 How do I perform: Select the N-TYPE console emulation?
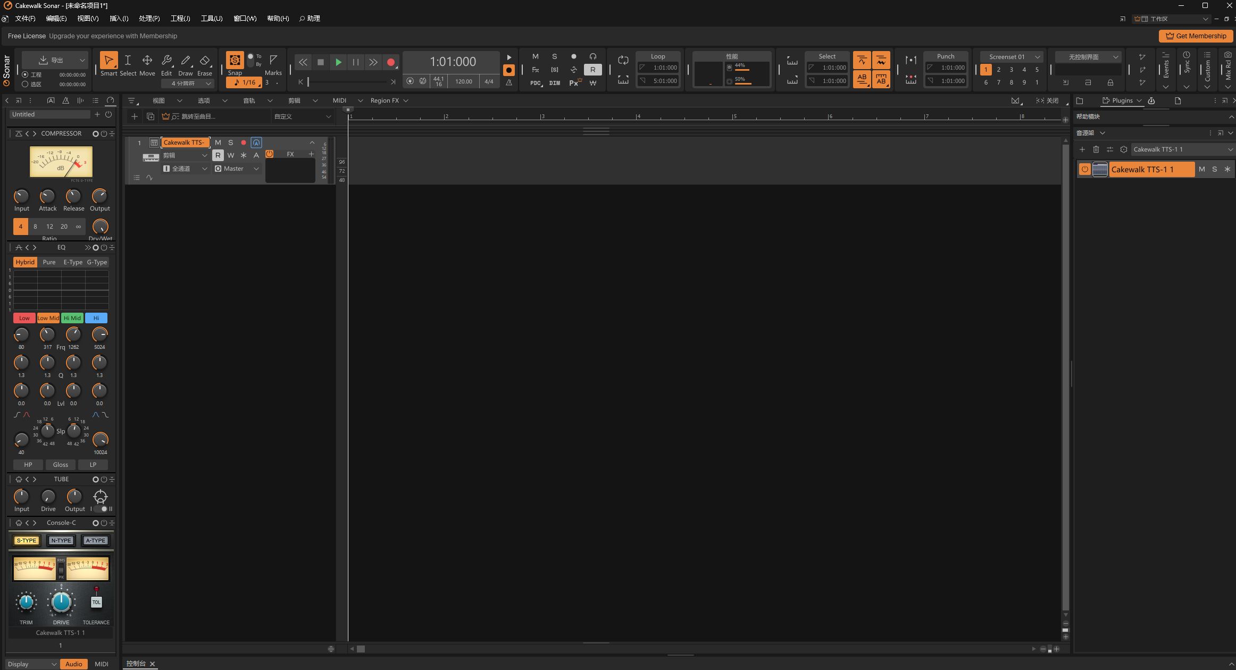(x=61, y=541)
